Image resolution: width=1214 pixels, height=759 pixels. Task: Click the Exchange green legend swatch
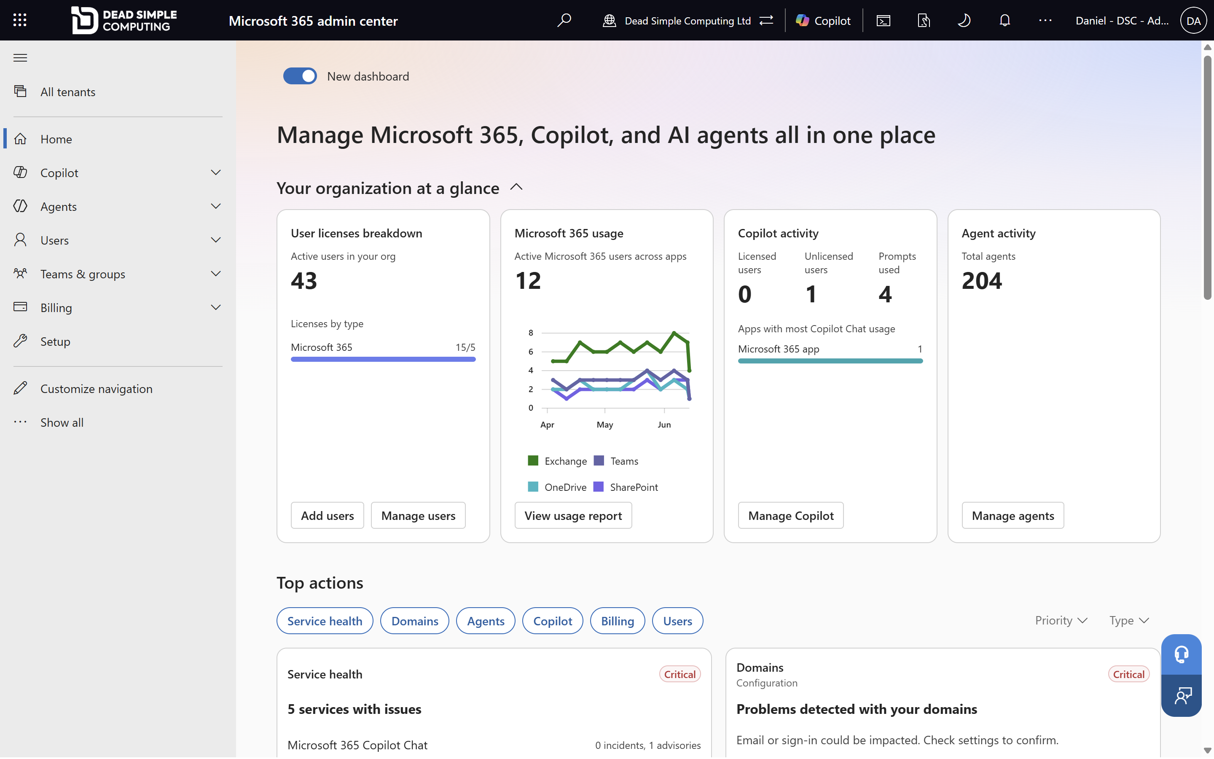click(533, 460)
